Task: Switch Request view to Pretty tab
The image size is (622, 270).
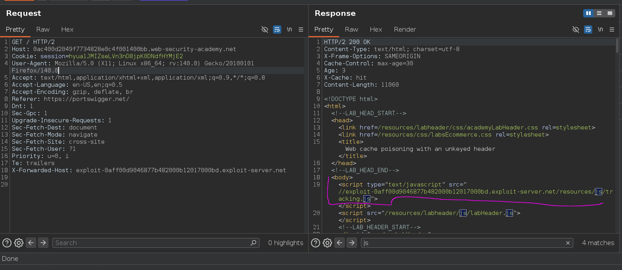Action: click(15, 29)
